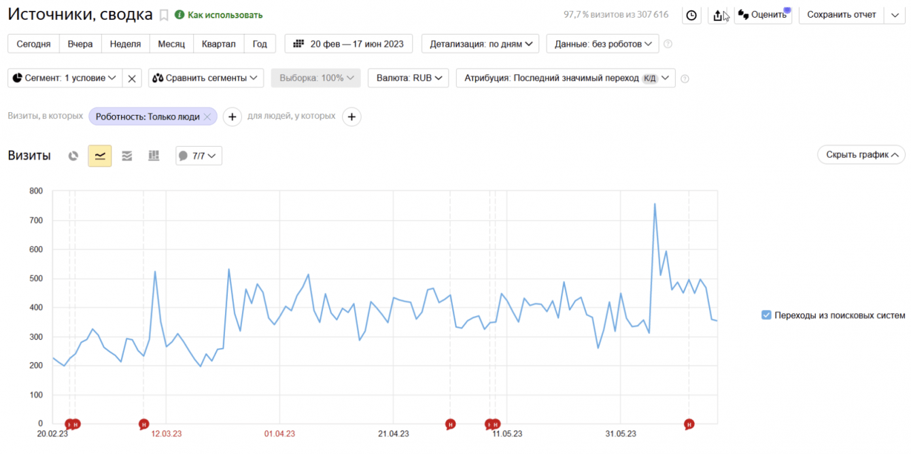
Task: Remove the 'Роботность: Только люди' filter
Action: tap(208, 117)
